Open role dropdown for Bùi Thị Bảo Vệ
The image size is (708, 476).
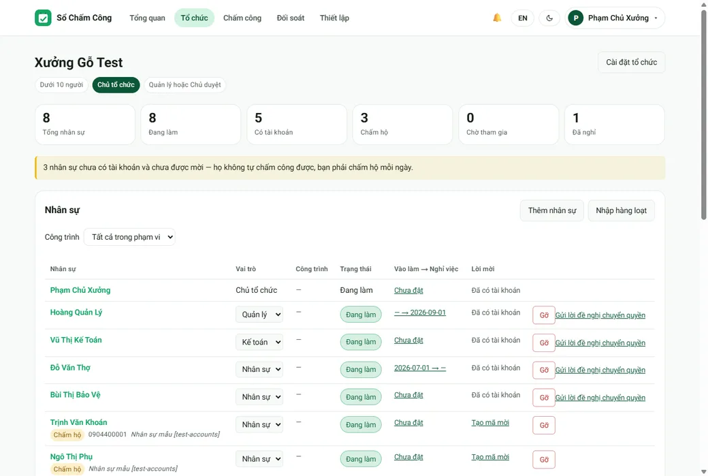coord(259,397)
